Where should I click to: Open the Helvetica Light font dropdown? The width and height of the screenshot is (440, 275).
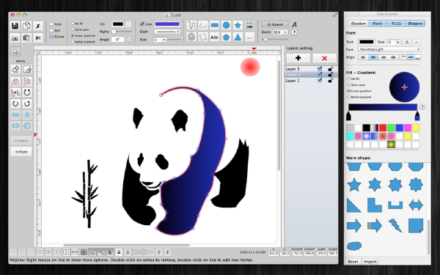click(x=389, y=49)
